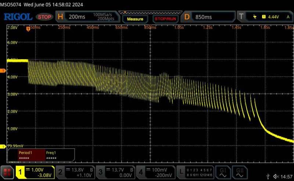The width and height of the screenshot is (294, 181).
Task: Click the speaker mute icon
Action: [276, 177]
